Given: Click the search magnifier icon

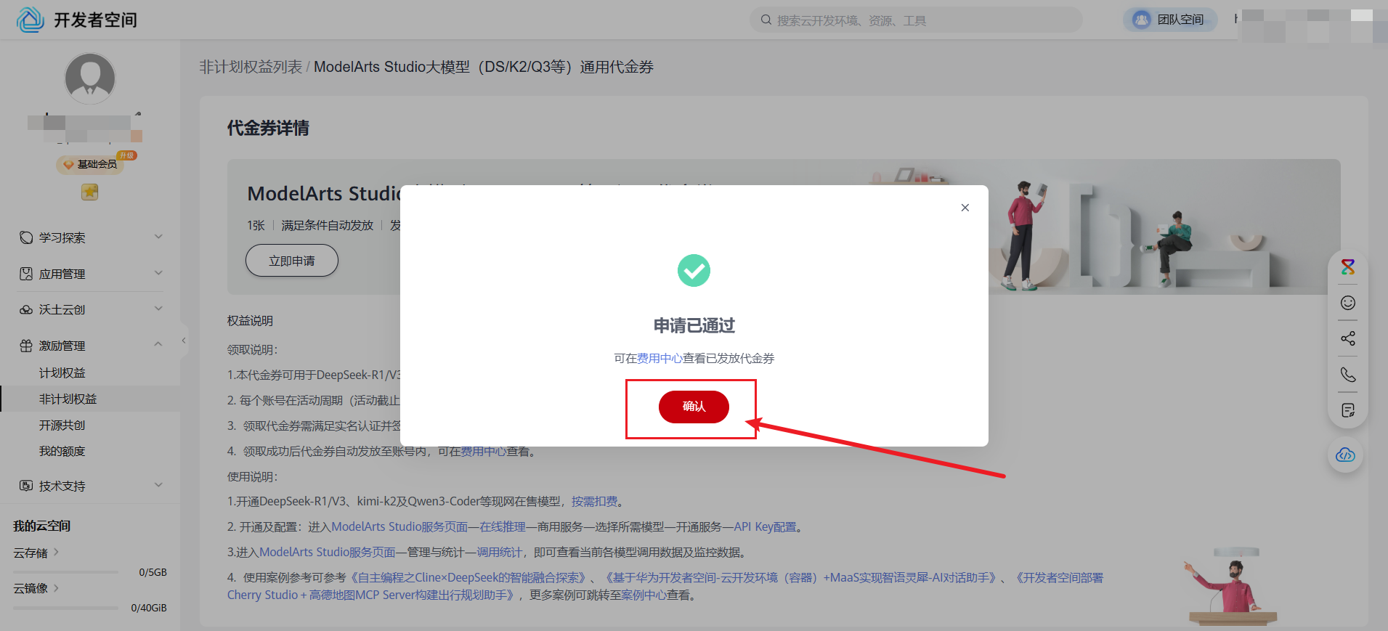Looking at the screenshot, I should pos(766,20).
